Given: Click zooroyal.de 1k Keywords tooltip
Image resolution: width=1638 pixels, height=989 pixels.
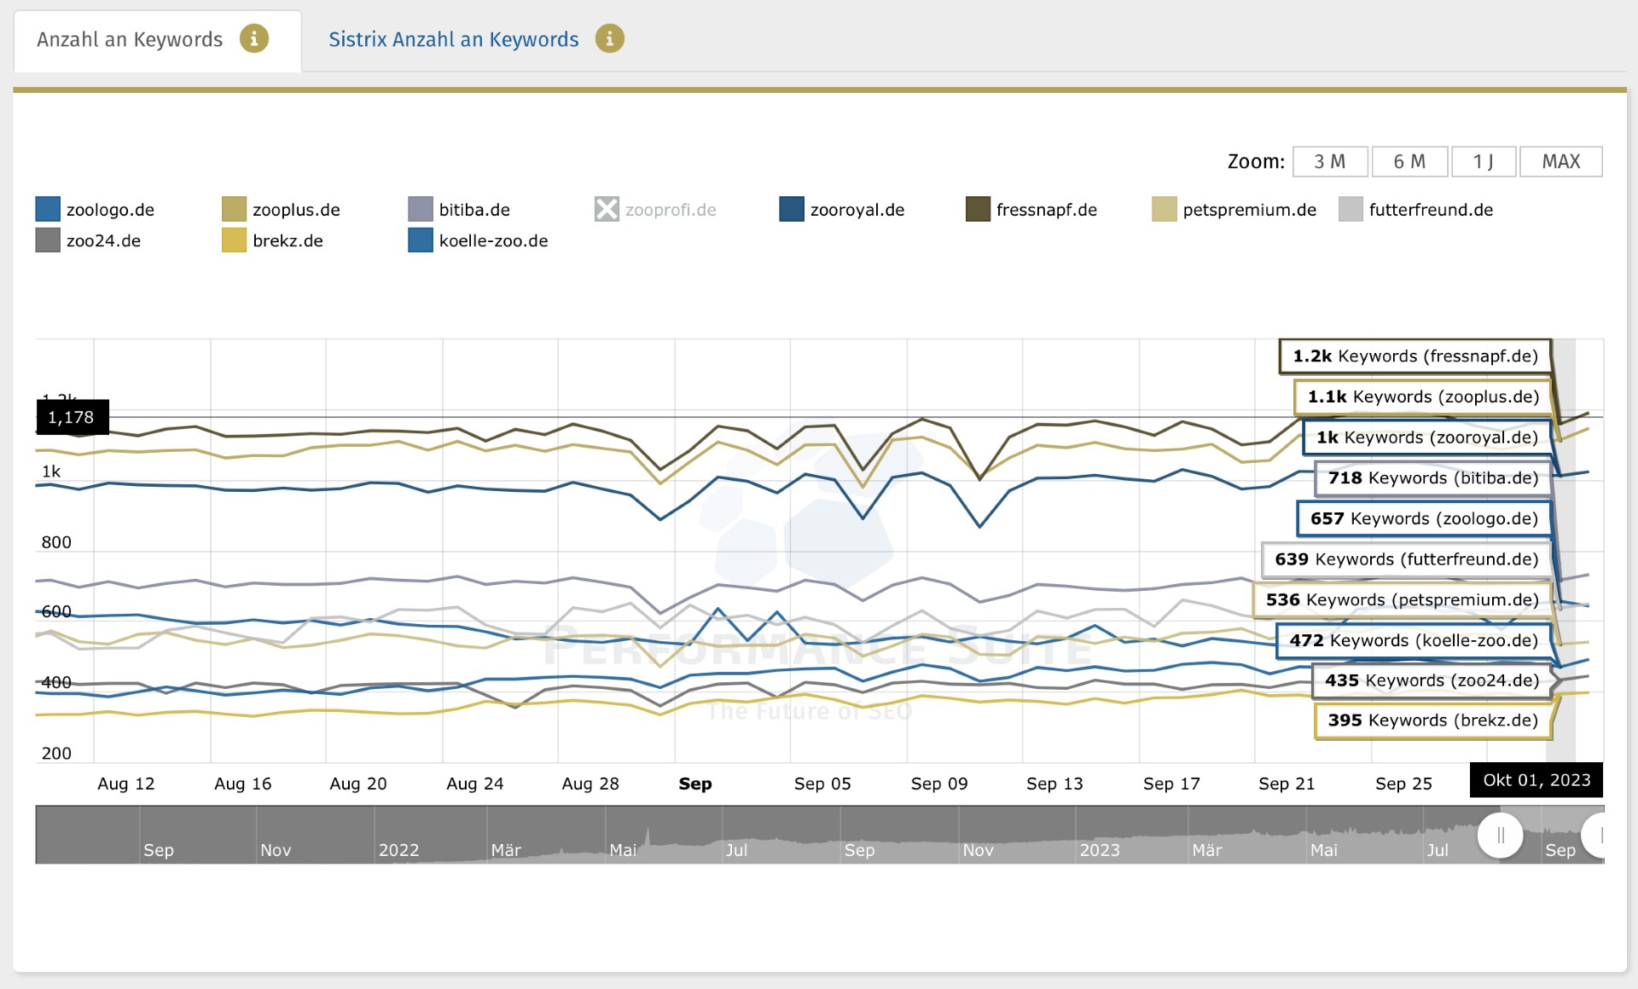Looking at the screenshot, I should [1427, 437].
